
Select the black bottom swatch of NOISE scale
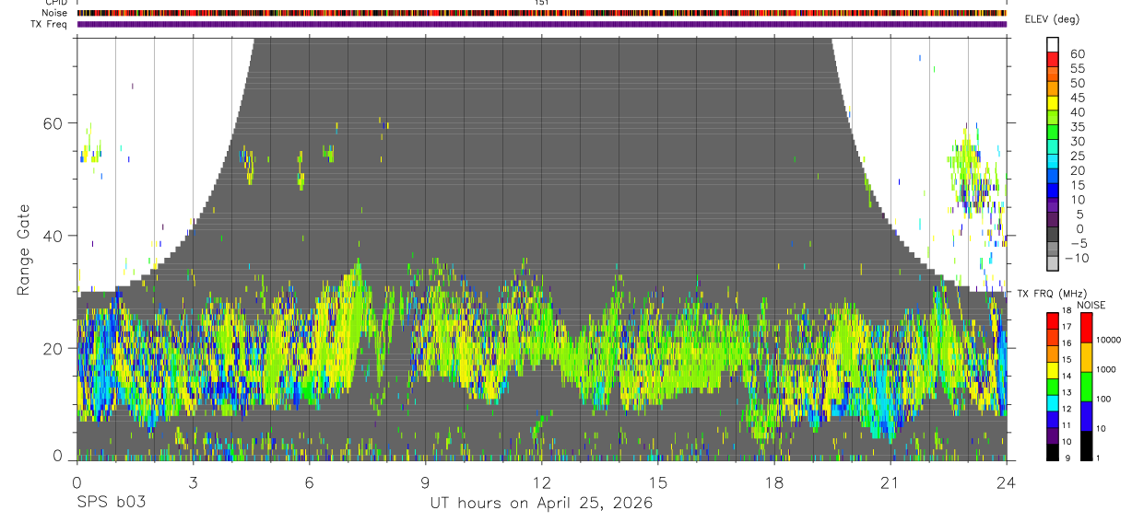pos(1087,446)
